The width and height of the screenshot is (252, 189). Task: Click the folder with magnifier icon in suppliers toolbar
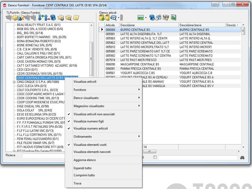click(x=68, y=18)
